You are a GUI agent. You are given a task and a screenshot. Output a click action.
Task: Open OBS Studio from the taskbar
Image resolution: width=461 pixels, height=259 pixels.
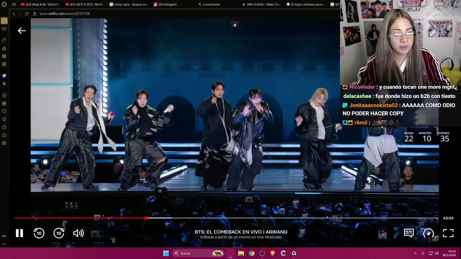pyautogui.click(x=262, y=253)
